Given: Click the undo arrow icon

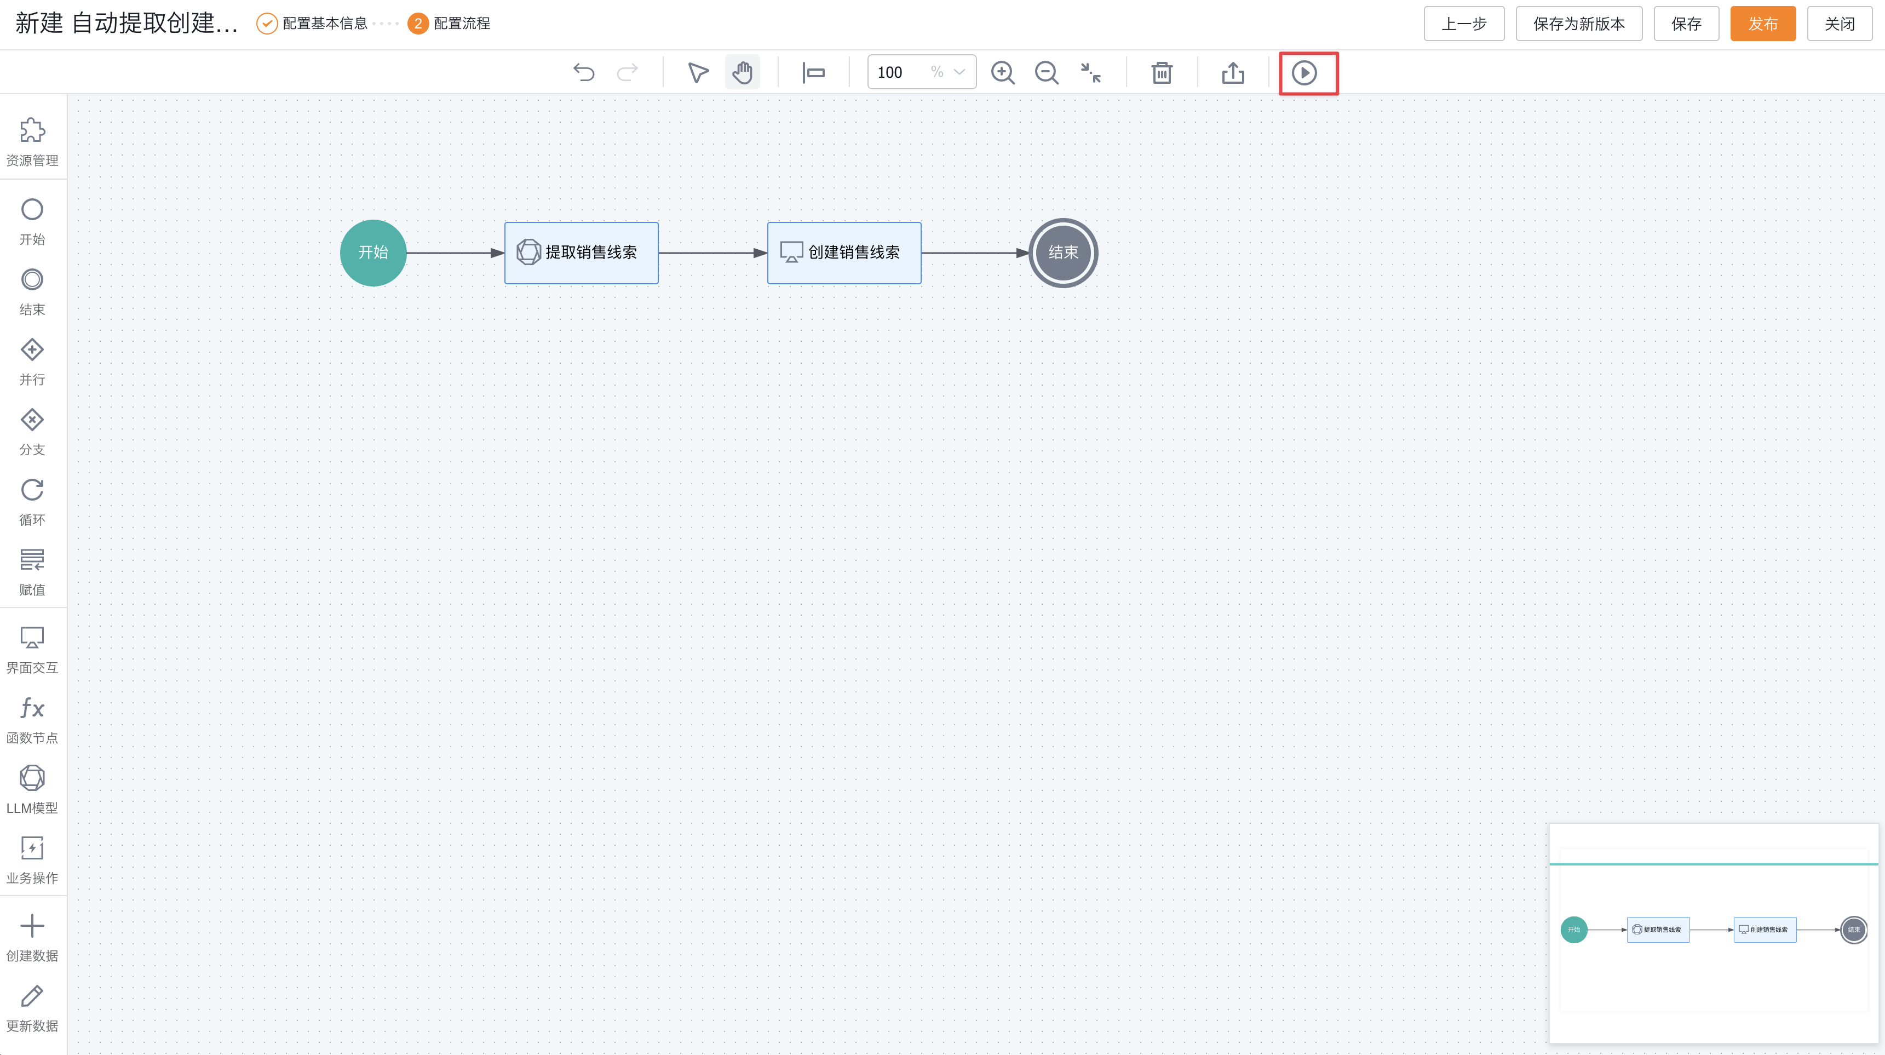Looking at the screenshot, I should [x=583, y=72].
